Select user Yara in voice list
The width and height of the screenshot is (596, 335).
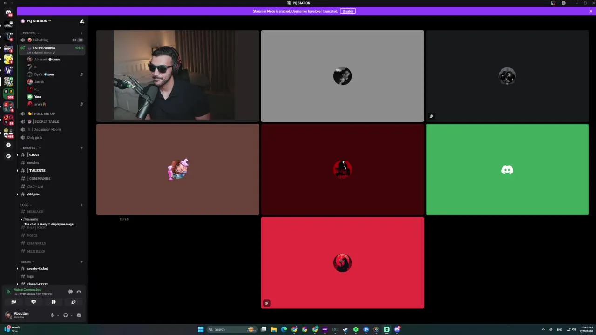coord(55,97)
